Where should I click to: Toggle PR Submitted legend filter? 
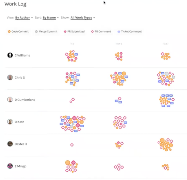[74, 32]
